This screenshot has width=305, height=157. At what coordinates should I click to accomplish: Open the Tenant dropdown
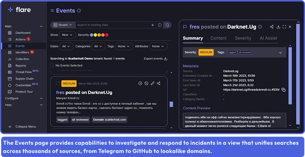point(63,25)
